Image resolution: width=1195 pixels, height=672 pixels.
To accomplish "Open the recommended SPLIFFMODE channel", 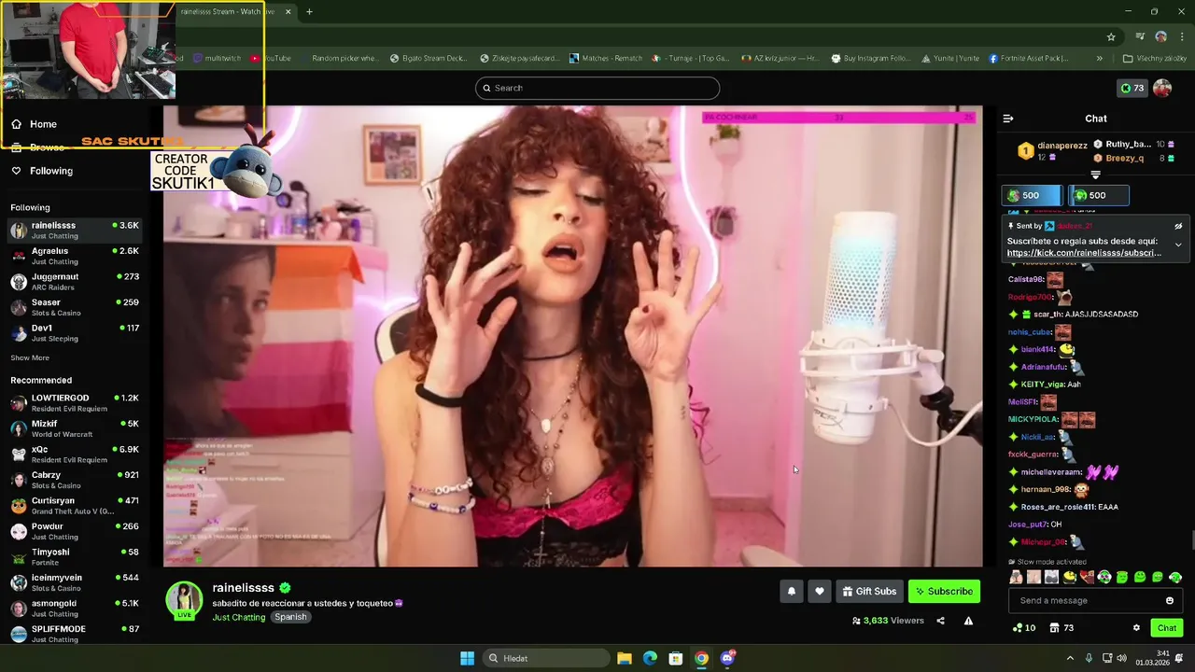I will 75,633.
